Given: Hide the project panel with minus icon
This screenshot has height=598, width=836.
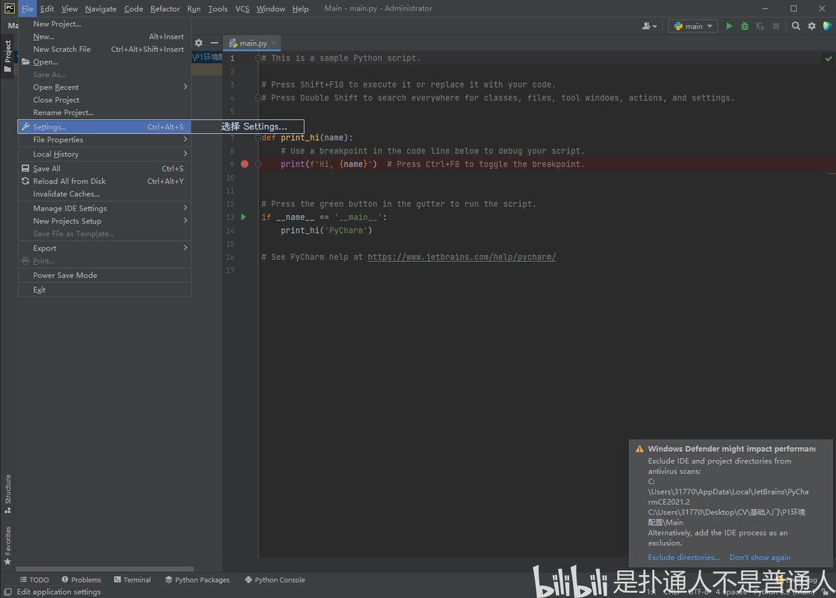Looking at the screenshot, I should coord(214,43).
